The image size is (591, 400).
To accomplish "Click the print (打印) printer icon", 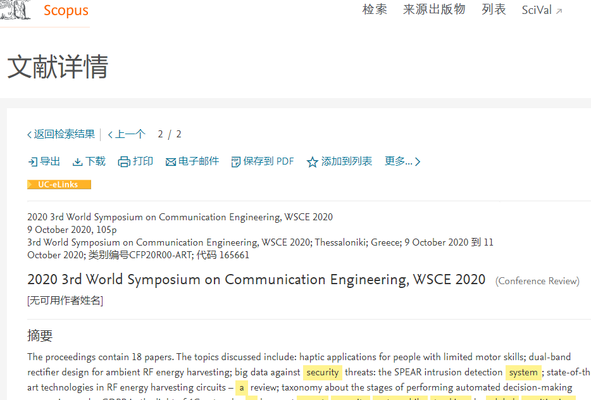I will [x=124, y=162].
